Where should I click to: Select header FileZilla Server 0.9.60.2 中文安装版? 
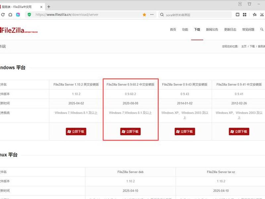coord(130,85)
